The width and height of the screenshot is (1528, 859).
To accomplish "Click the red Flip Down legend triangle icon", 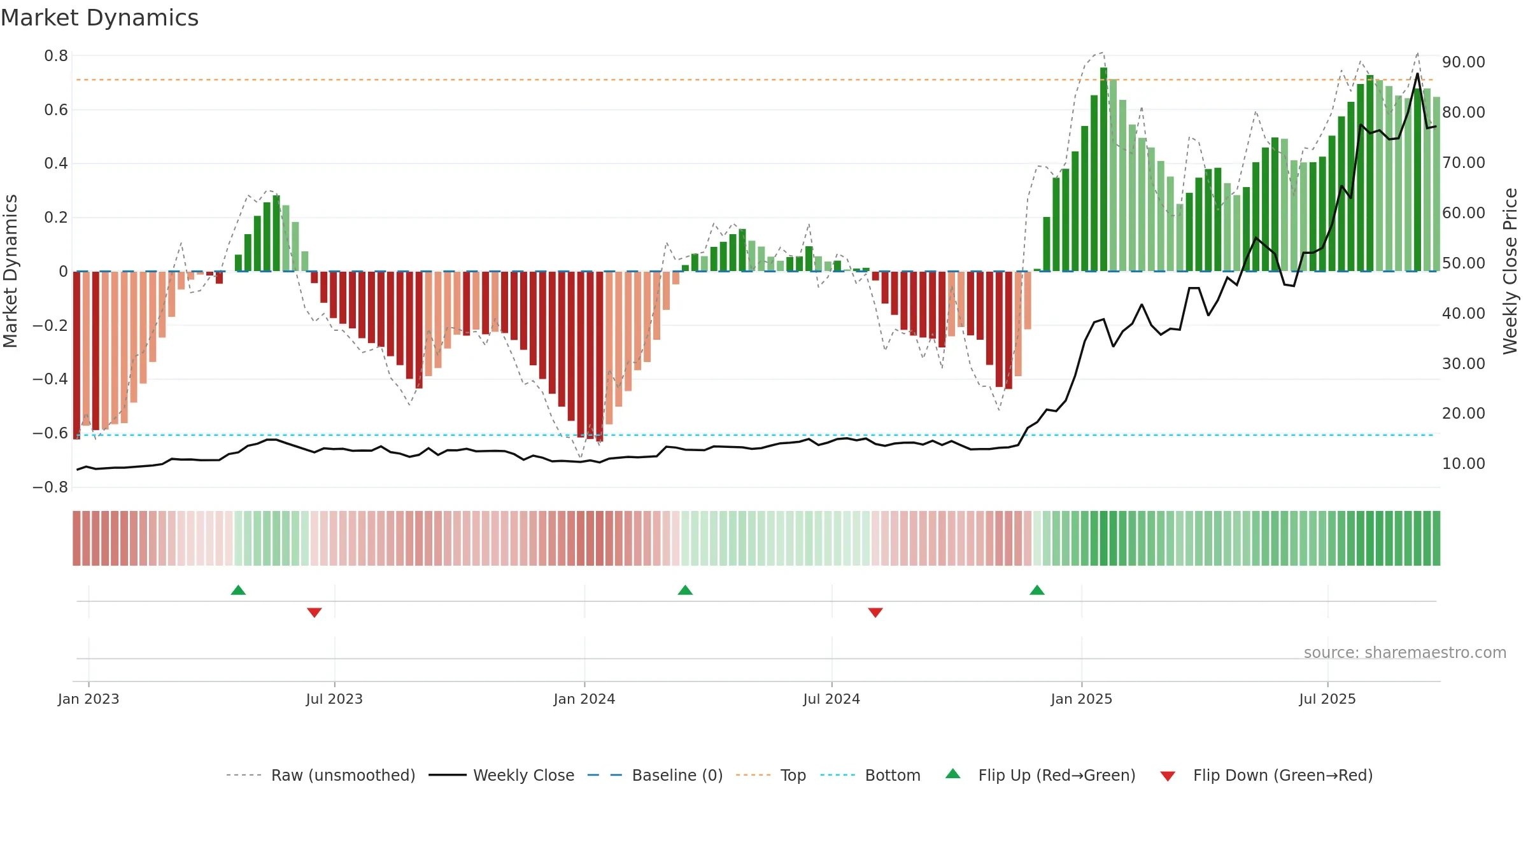I will pyautogui.click(x=1168, y=776).
